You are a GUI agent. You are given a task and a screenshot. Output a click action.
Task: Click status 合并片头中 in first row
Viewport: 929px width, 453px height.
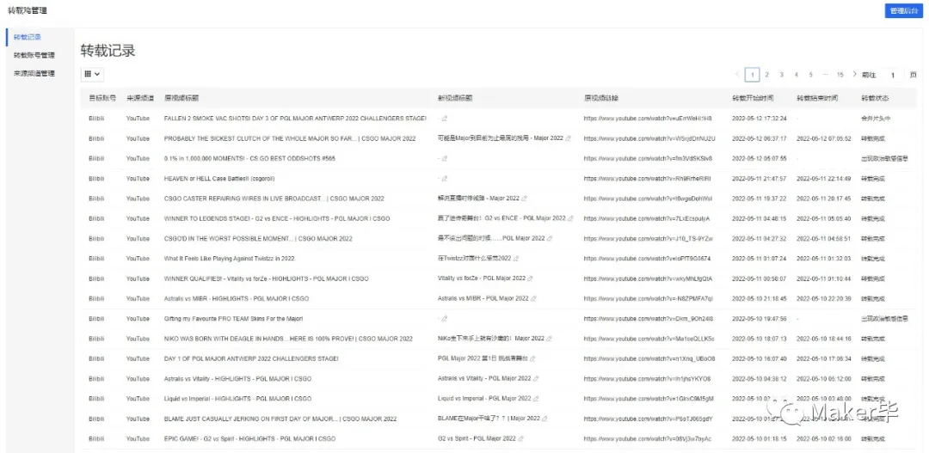pos(876,119)
